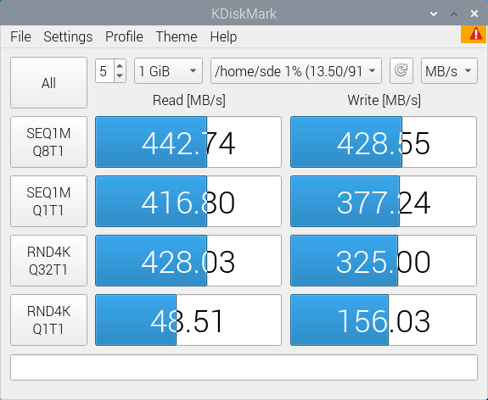The image size is (488, 400).
Task: Open the File menu
Action: pos(20,36)
